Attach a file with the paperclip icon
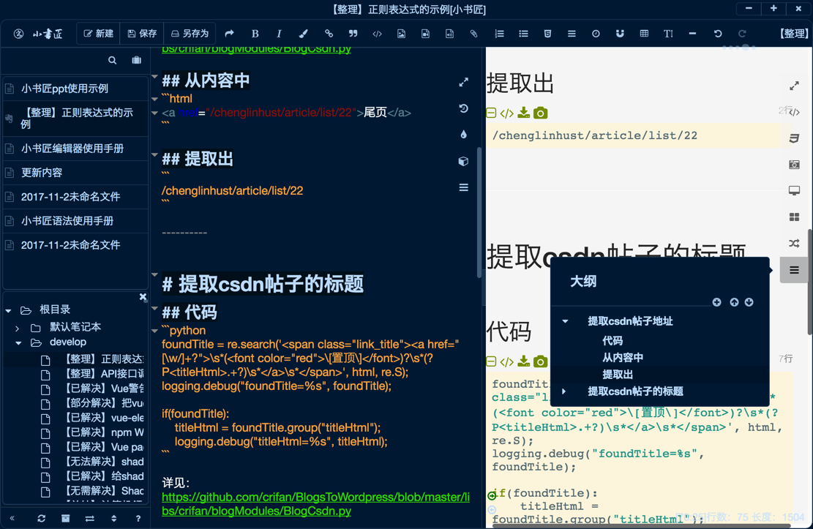 tap(474, 33)
